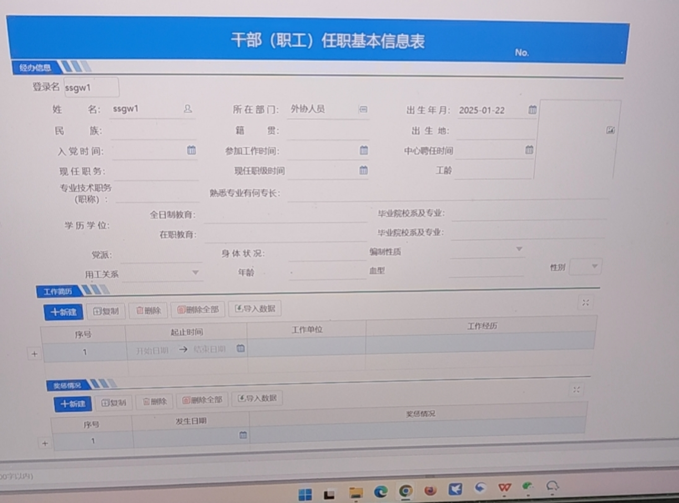This screenshot has width=679, height=503.
Task: Click the person icon in 姓名 field
Action: point(188,109)
